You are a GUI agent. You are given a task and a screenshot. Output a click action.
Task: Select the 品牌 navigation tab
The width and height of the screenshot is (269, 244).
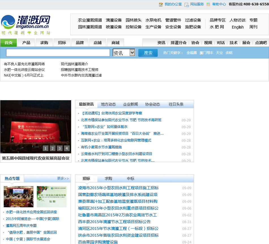coord(80,43)
